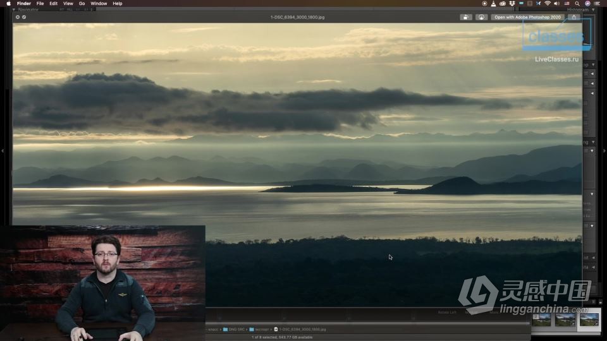
Task: Open the Share icon in Quick Look
Action: click(573, 17)
